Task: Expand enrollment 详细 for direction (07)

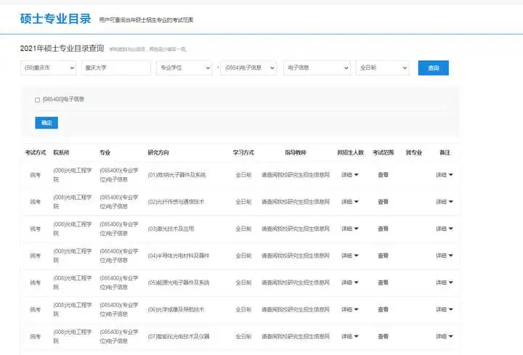Action: 349,336
